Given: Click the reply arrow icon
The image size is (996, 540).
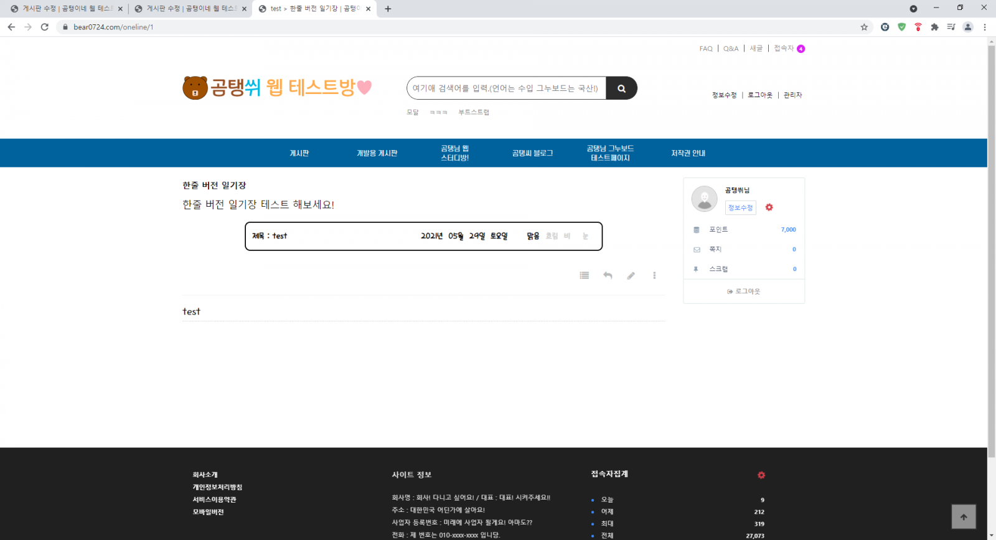Looking at the screenshot, I should pos(608,275).
